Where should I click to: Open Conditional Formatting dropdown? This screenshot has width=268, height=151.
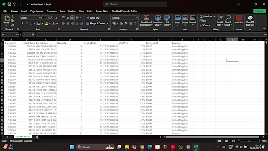coord(146,21)
